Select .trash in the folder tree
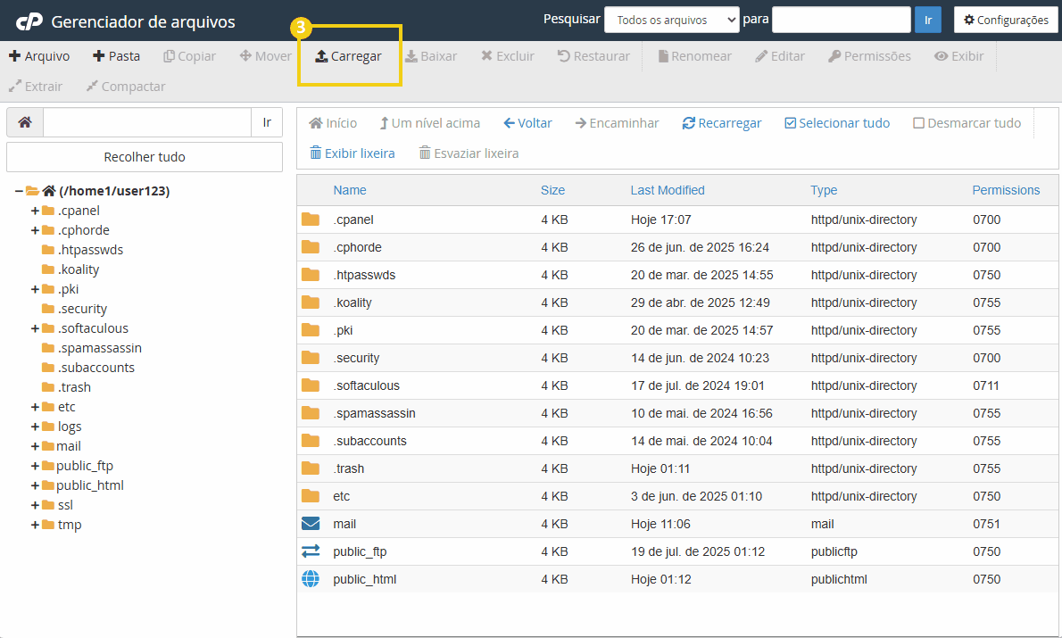The width and height of the screenshot is (1062, 638). point(74,387)
